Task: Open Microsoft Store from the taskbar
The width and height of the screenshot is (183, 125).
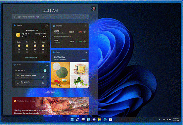Action: (x=111, y=119)
